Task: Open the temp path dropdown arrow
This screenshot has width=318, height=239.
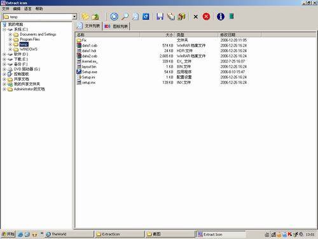Action: click(74, 17)
